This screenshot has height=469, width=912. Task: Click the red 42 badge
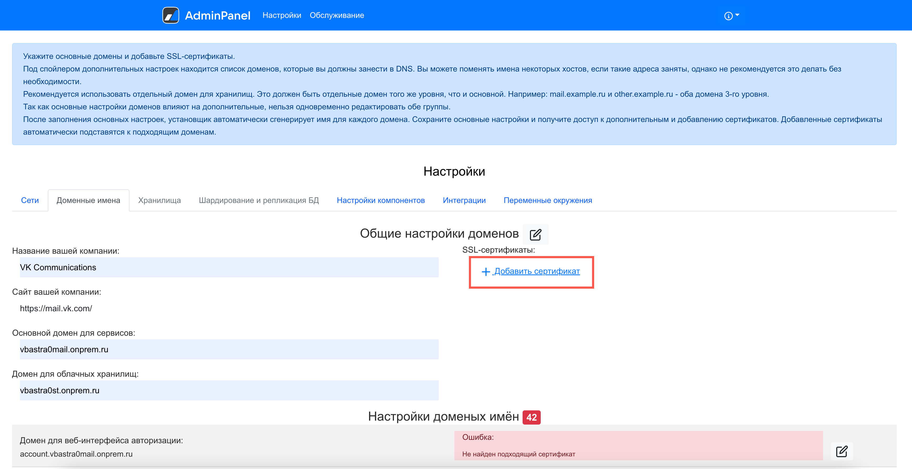[532, 417]
